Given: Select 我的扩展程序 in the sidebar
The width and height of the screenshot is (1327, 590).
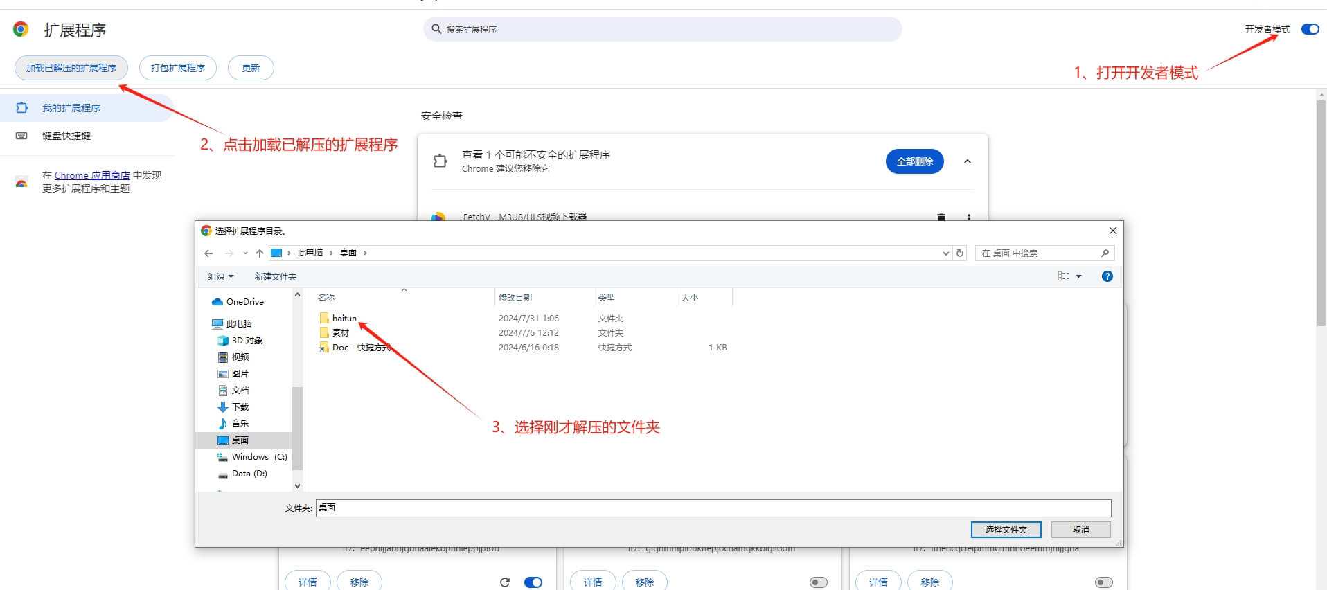Looking at the screenshot, I should [x=71, y=108].
